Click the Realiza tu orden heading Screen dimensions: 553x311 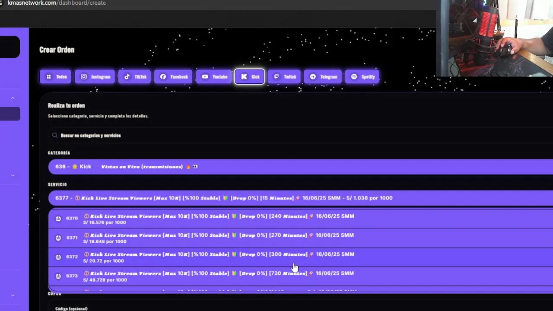point(66,105)
